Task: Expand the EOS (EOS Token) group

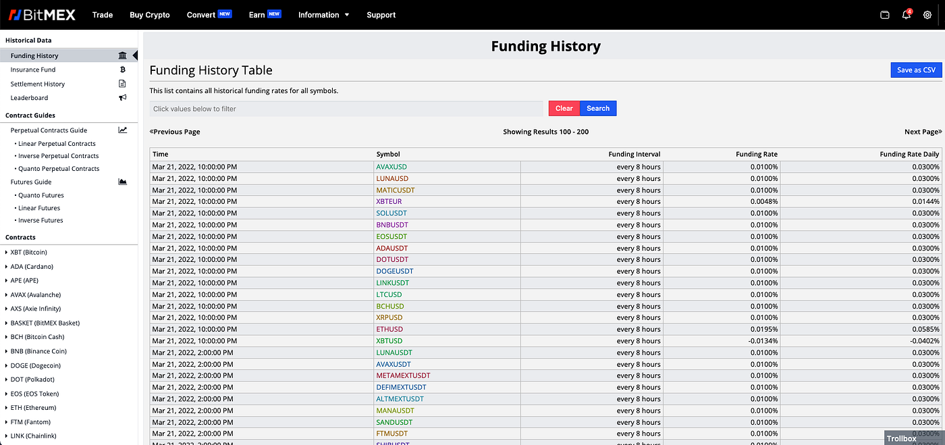Action: (32, 394)
